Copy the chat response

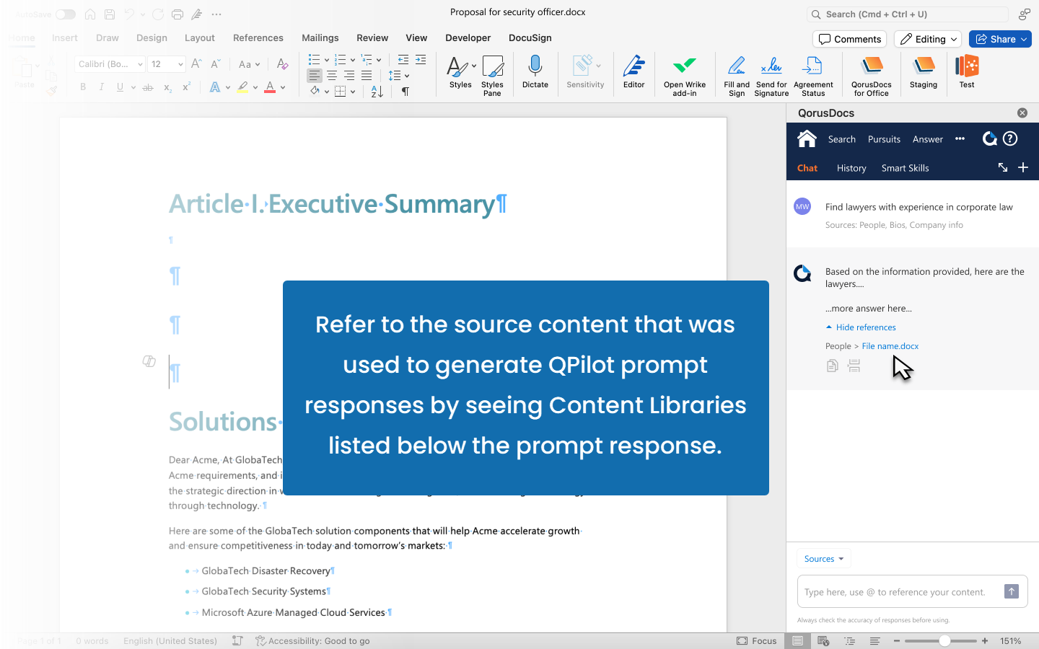click(x=832, y=366)
